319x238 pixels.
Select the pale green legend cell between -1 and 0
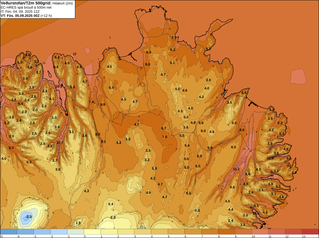76,232
